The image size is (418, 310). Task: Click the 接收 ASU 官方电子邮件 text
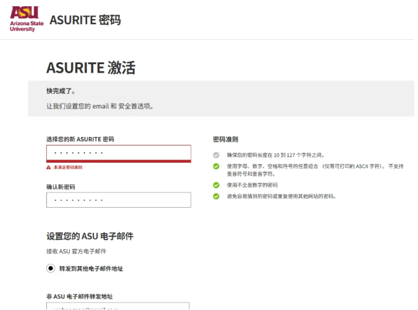[x=76, y=251]
